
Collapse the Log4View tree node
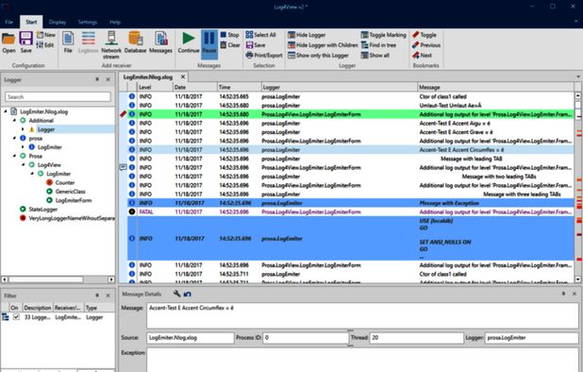(x=23, y=164)
